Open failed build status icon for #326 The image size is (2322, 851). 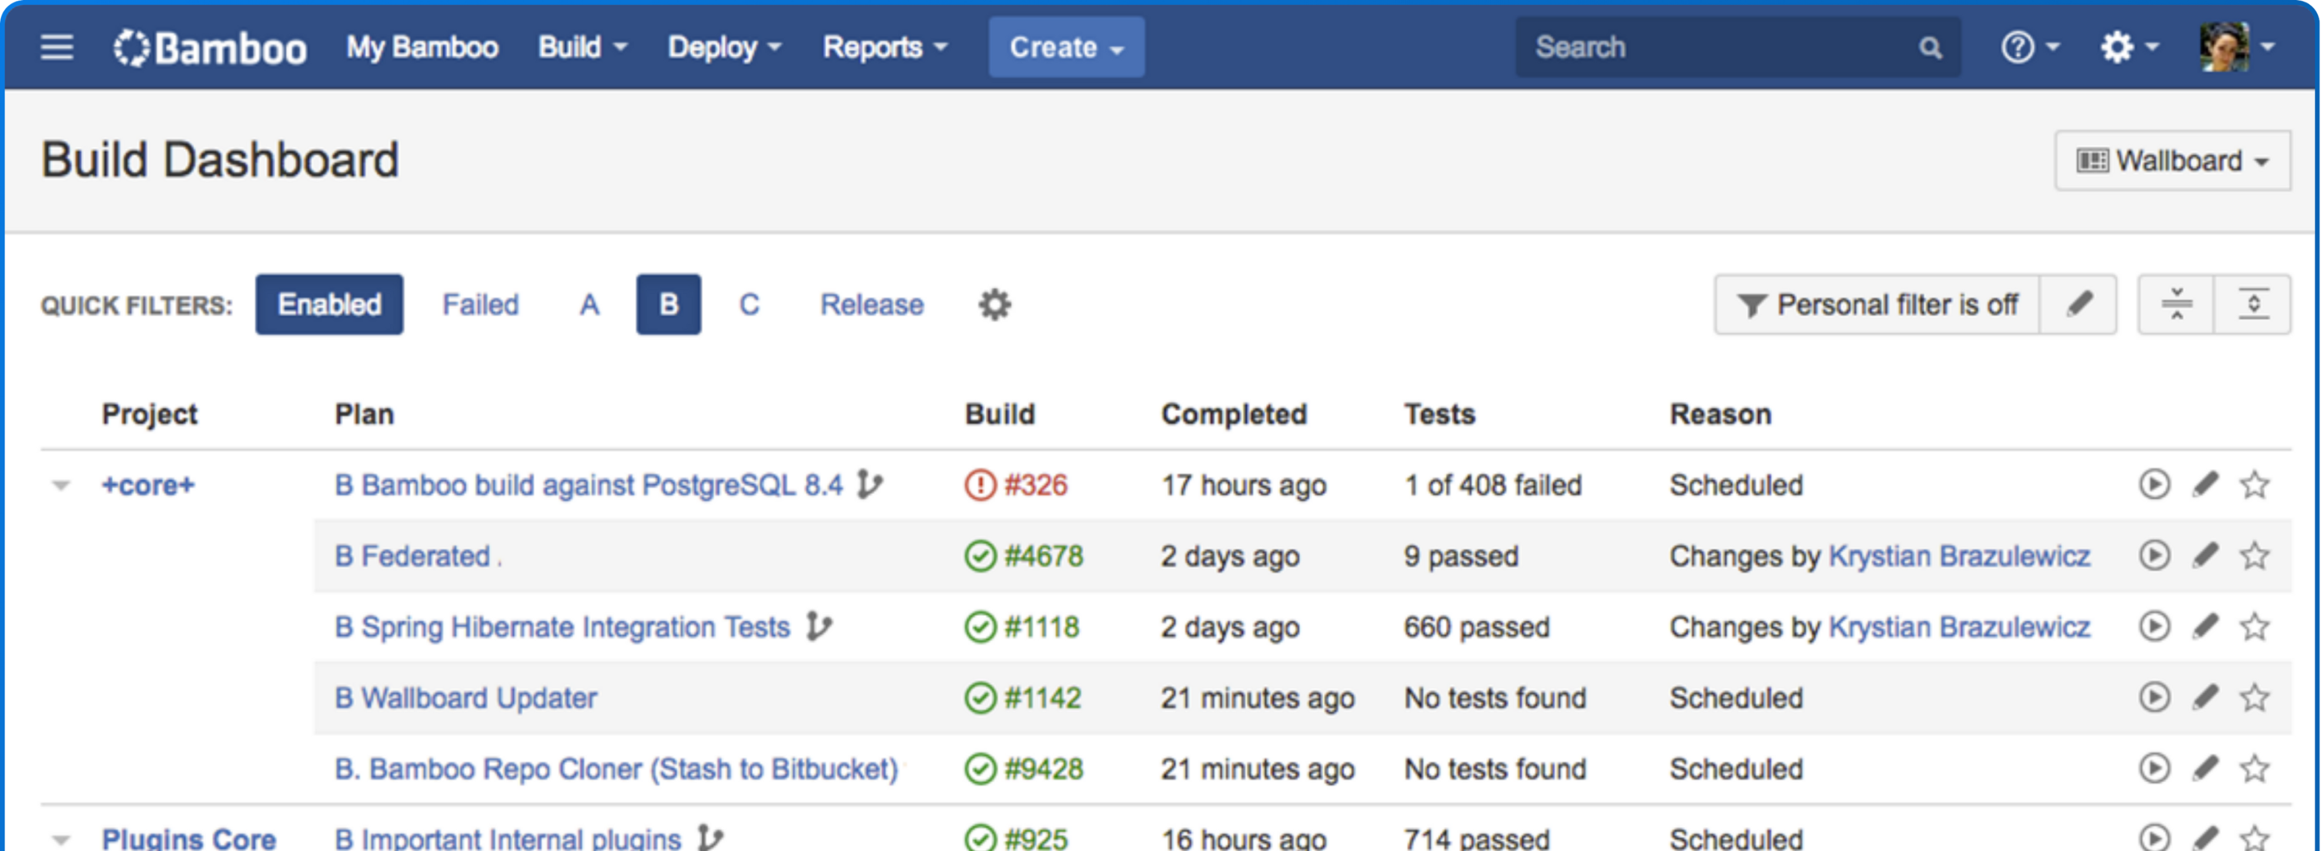(x=980, y=485)
